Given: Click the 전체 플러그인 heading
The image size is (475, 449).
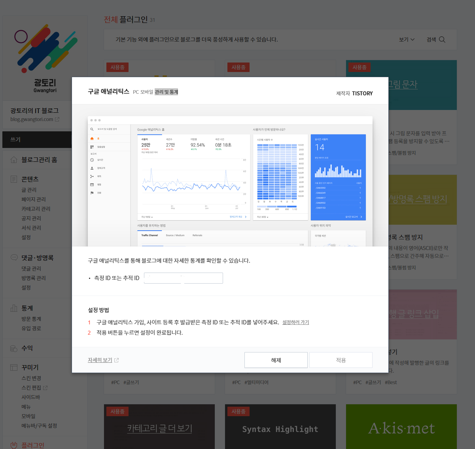Looking at the screenshot, I should (126, 19).
